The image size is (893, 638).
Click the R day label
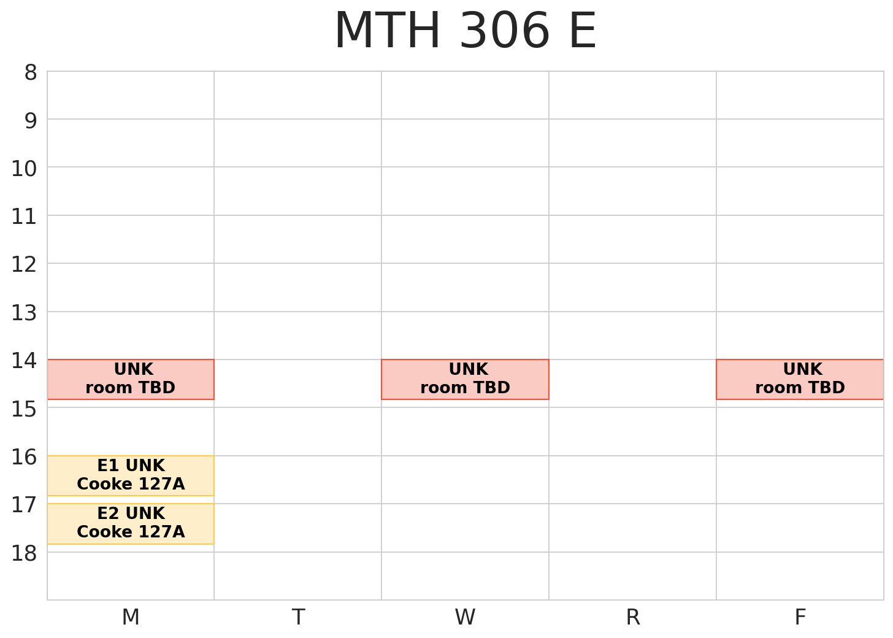click(x=633, y=617)
